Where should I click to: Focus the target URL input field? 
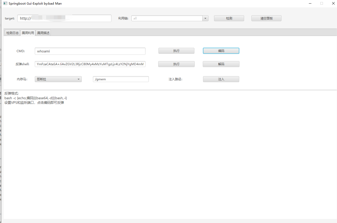coord(65,18)
